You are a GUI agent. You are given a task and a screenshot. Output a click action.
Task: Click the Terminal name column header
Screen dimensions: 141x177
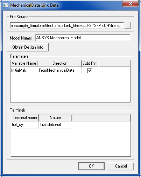coord(25,118)
